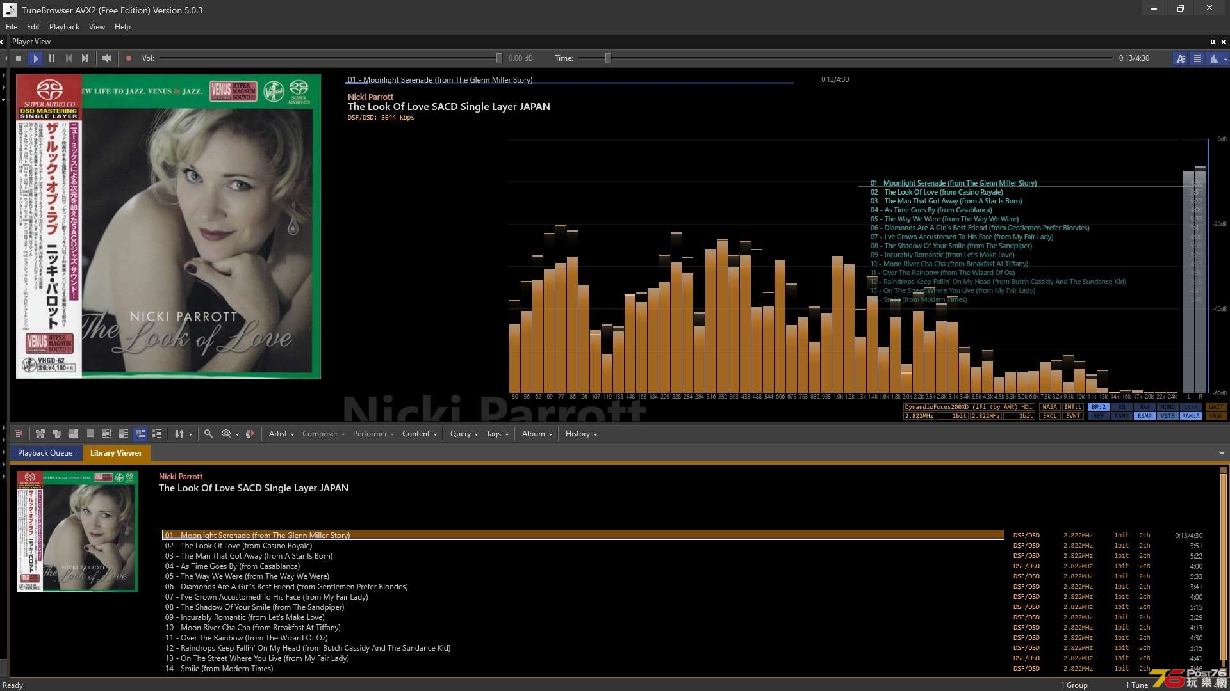Select the compact list view icon
This screenshot has height=691, width=1230.
pyautogui.click(x=157, y=434)
